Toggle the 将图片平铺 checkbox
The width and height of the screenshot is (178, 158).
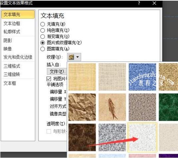pyautogui.click(x=49, y=79)
